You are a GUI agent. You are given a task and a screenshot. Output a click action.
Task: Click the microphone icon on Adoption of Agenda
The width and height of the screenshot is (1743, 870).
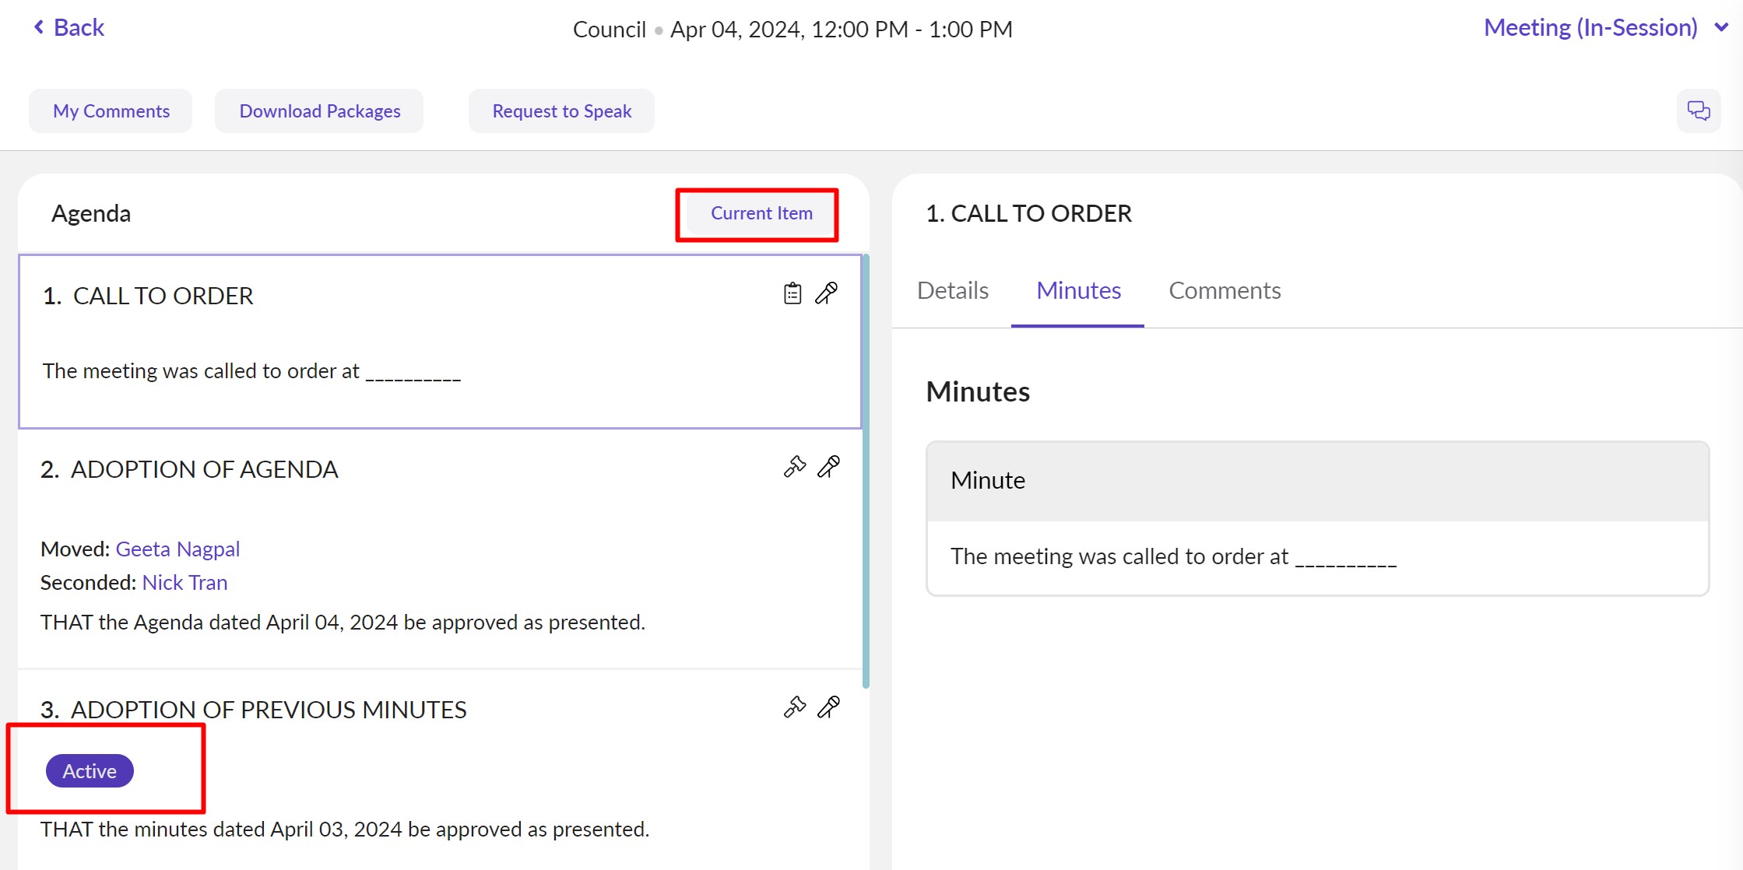[829, 467]
